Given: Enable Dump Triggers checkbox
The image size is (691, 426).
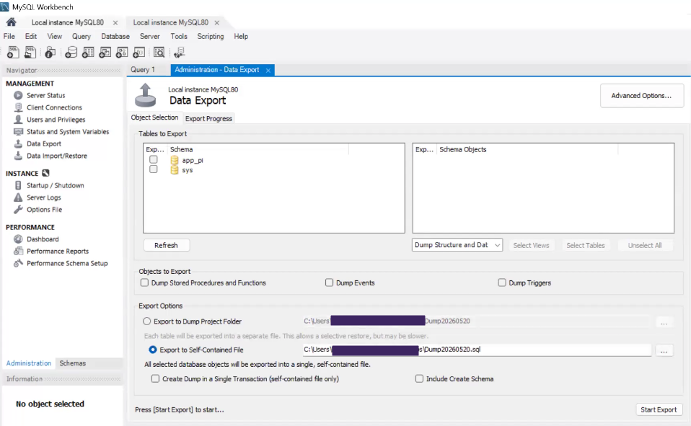Looking at the screenshot, I should click(502, 283).
